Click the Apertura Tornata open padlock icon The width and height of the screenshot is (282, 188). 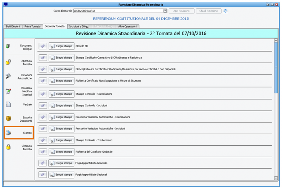point(8,62)
